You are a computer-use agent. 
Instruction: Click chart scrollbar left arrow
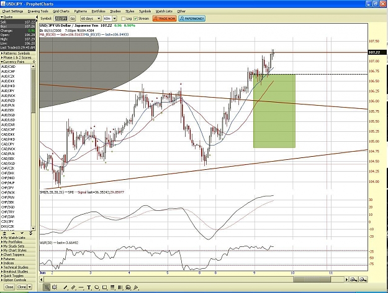tap(42, 279)
